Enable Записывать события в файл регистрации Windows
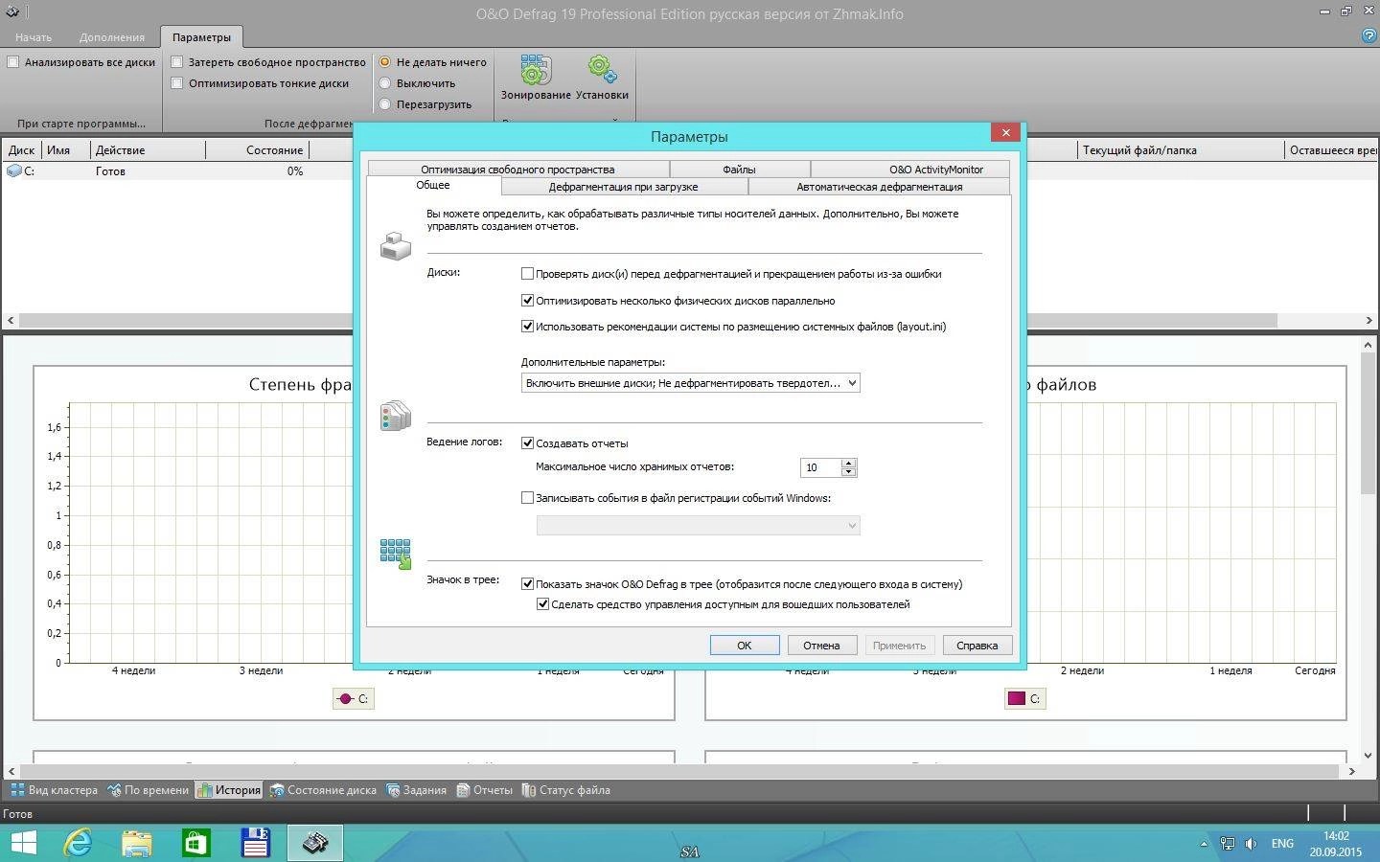 [527, 498]
